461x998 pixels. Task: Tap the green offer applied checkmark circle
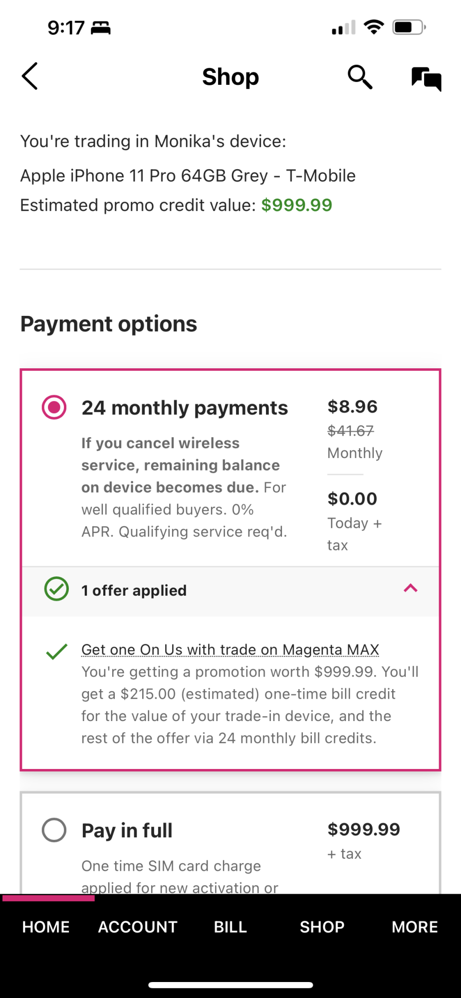57,589
